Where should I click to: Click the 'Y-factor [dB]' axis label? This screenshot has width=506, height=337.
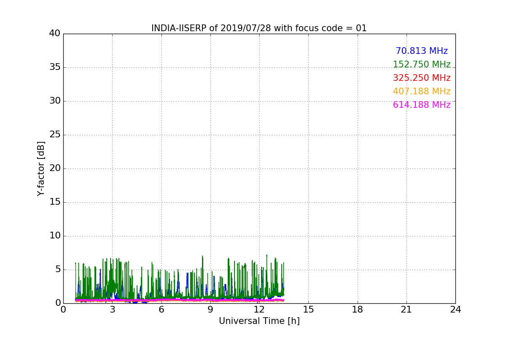41,168
